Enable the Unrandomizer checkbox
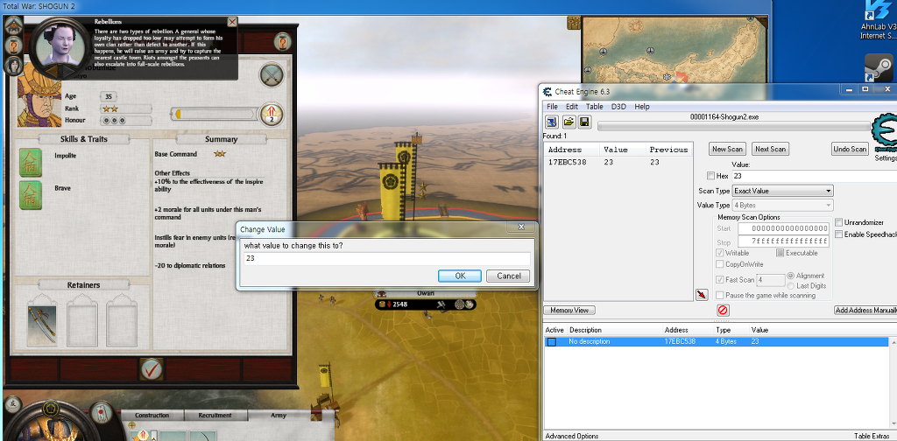This screenshot has height=441, width=897. [x=838, y=222]
